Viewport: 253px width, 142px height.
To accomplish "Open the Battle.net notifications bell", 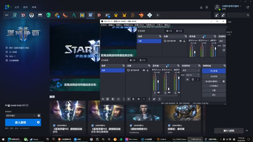I will point(207,7).
